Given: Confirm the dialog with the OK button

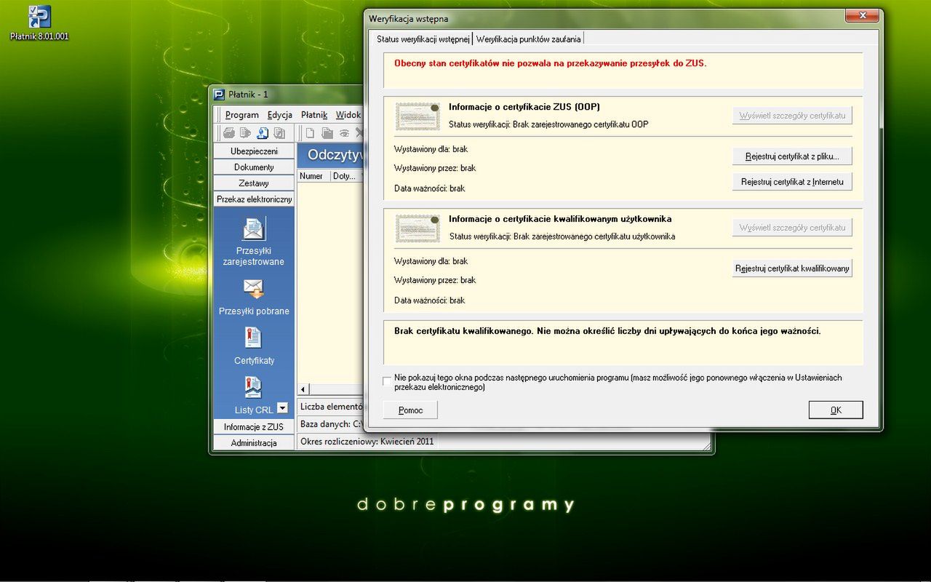Looking at the screenshot, I should [836, 410].
